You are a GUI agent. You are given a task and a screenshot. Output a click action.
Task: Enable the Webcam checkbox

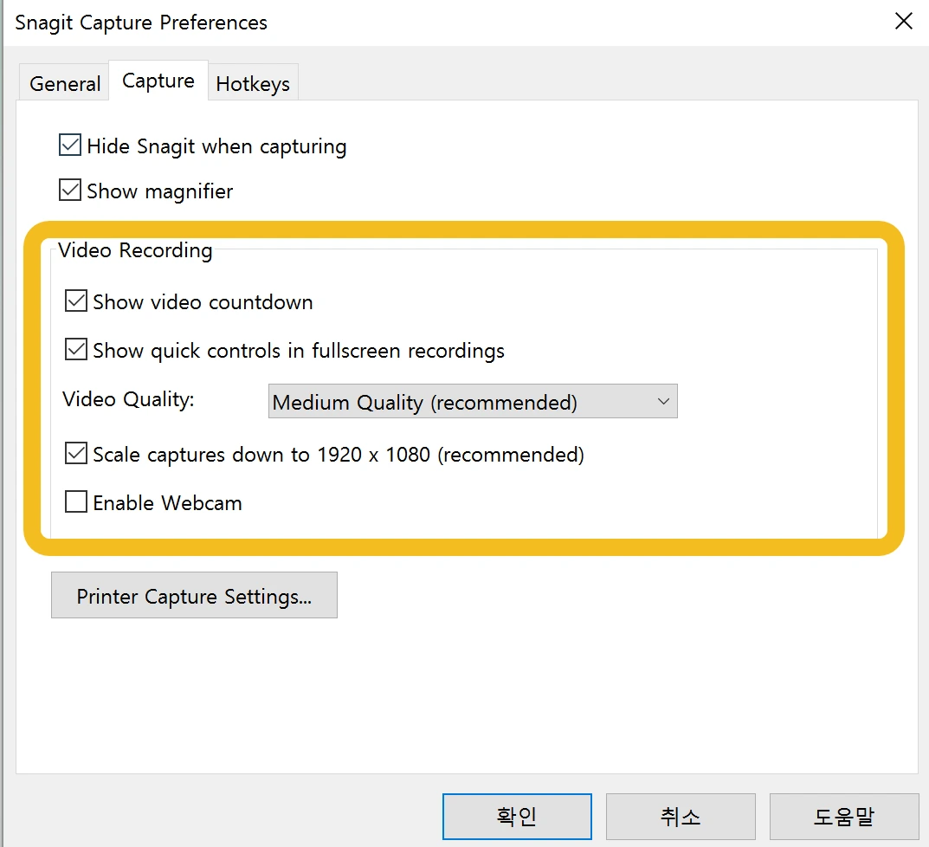coord(76,501)
